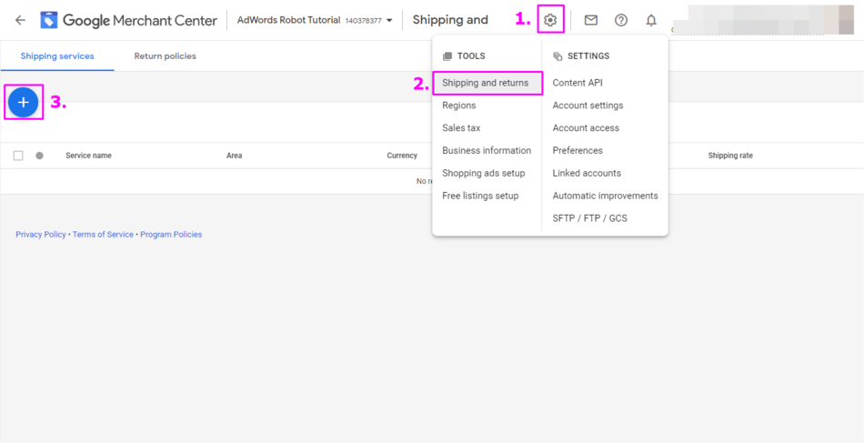This screenshot has height=443, width=864.
Task: Switch to the Shipping services tab
Action: click(57, 56)
